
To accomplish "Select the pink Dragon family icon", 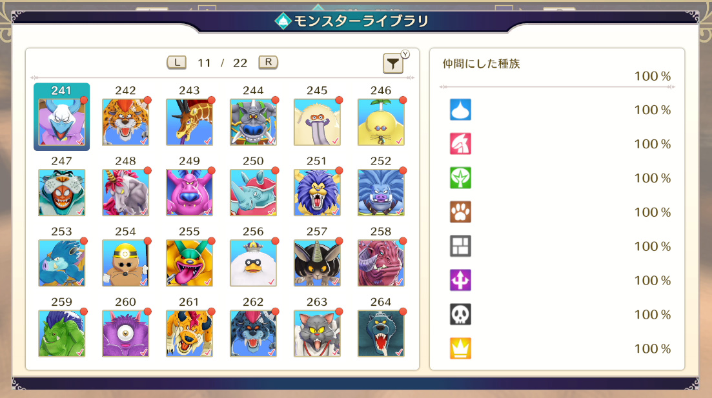I will tap(460, 144).
